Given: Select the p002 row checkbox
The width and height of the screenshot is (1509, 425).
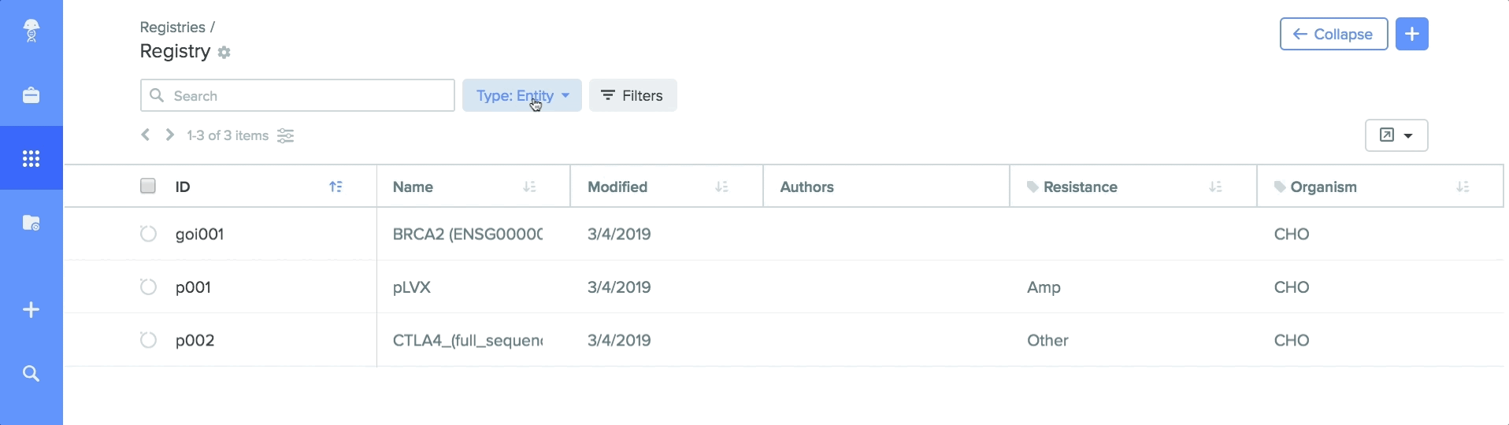Looking at the screenshot, I should 148,340.
